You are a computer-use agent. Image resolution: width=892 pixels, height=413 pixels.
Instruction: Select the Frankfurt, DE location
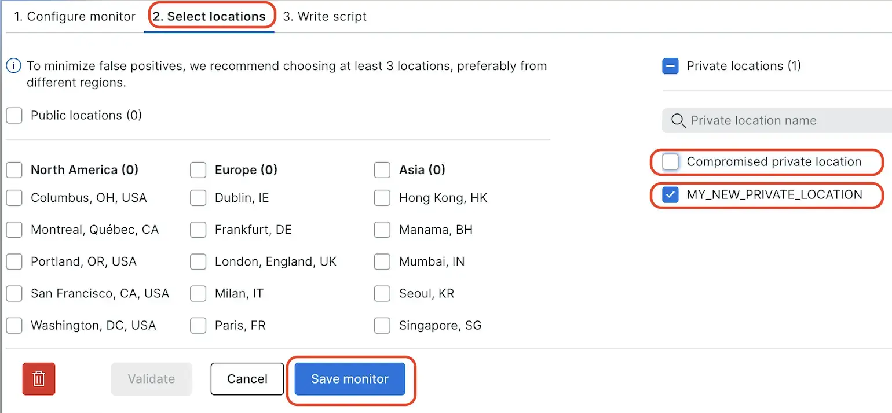click(198, 230)
